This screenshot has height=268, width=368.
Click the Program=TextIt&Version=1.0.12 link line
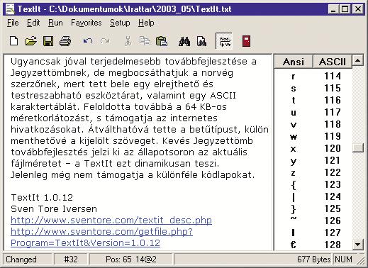click(85, 242)
